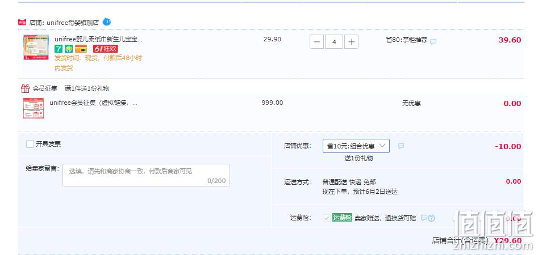The image size is (538, 255).
Task: Click the 发货时间 shipping time notice
Action: point(98,63)
